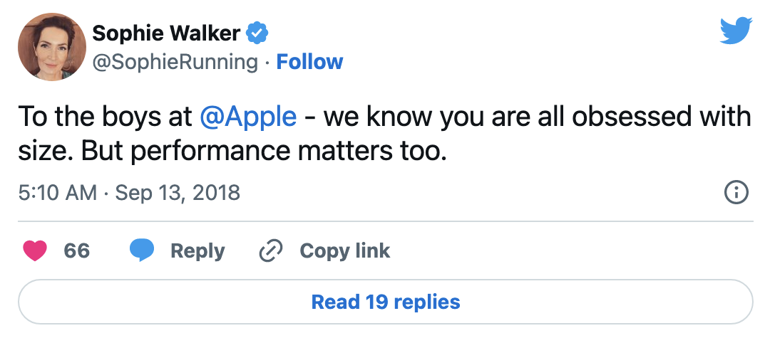Open the Sophie Walker display name

[168, 33]
